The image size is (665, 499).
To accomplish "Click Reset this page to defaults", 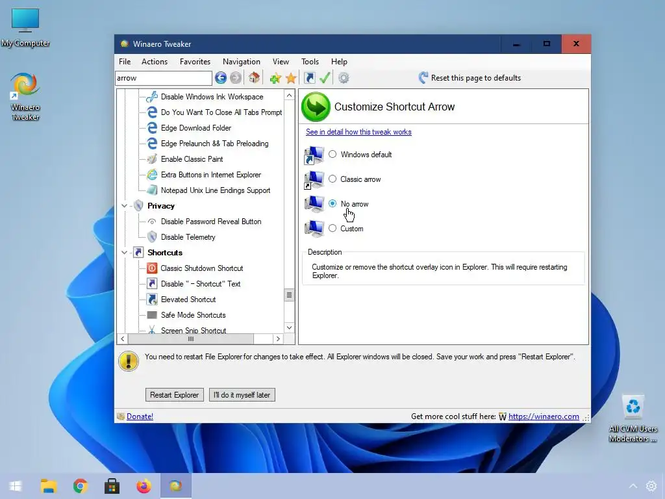I will point(476,78).
